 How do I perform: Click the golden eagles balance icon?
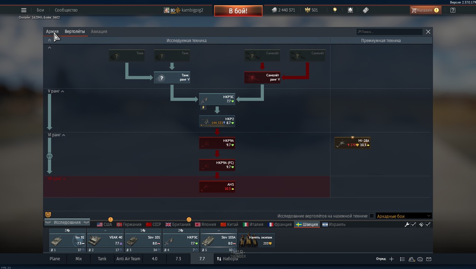point(308,10)
